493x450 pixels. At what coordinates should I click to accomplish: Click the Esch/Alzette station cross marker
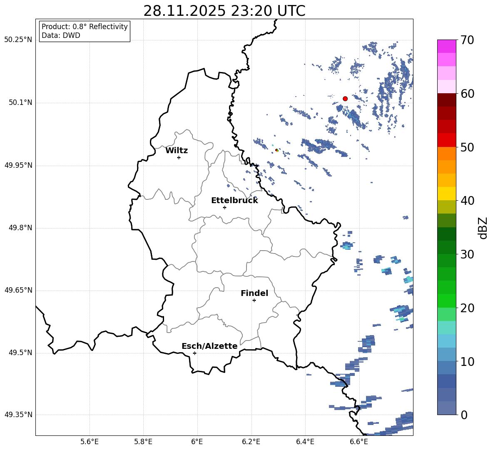[x=194, y=353]
